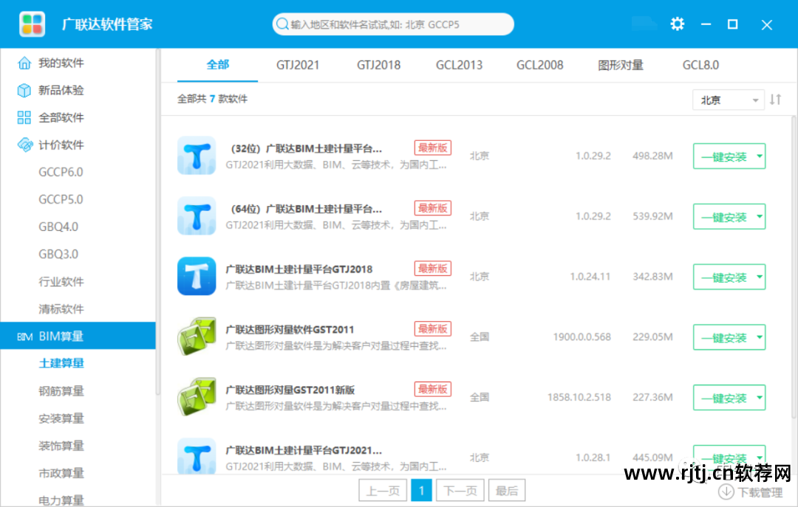Click the GTJ2018 product icon
798x507 pixels.
(x=197, y=276)
